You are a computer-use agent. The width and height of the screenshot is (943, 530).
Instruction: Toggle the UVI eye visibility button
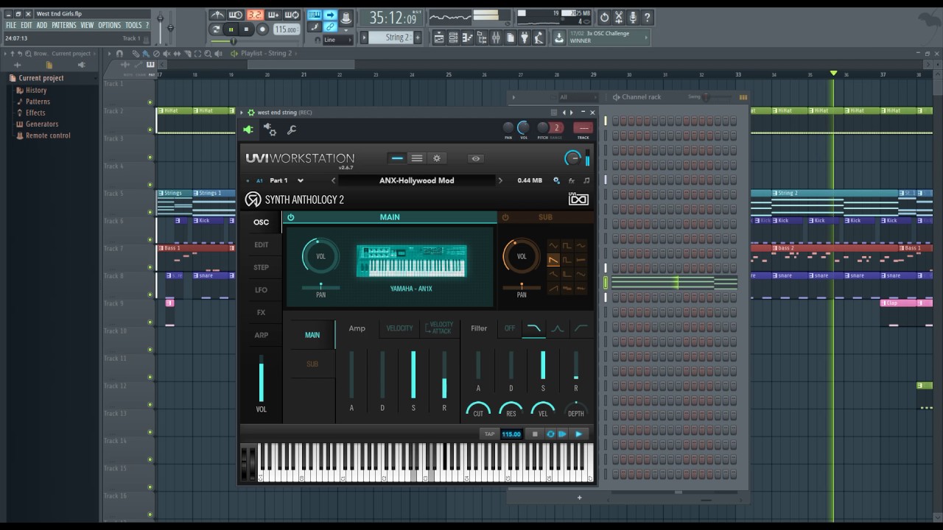click(x=476, y=158)
